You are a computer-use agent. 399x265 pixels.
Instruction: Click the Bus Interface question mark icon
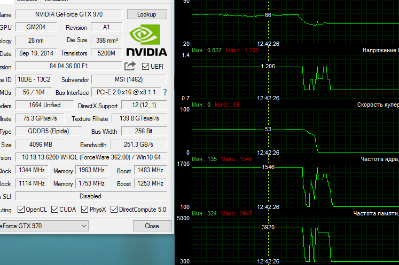[165, 92]
